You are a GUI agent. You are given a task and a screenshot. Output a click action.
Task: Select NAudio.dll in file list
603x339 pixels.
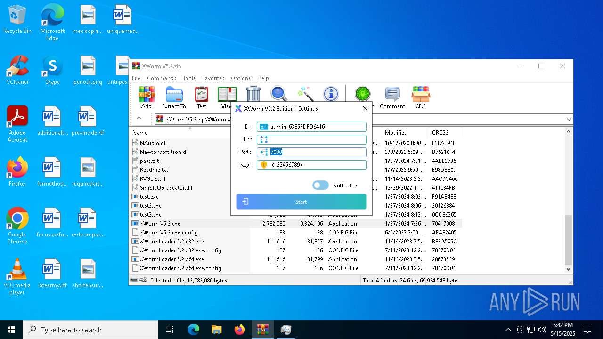coord(153,143)
